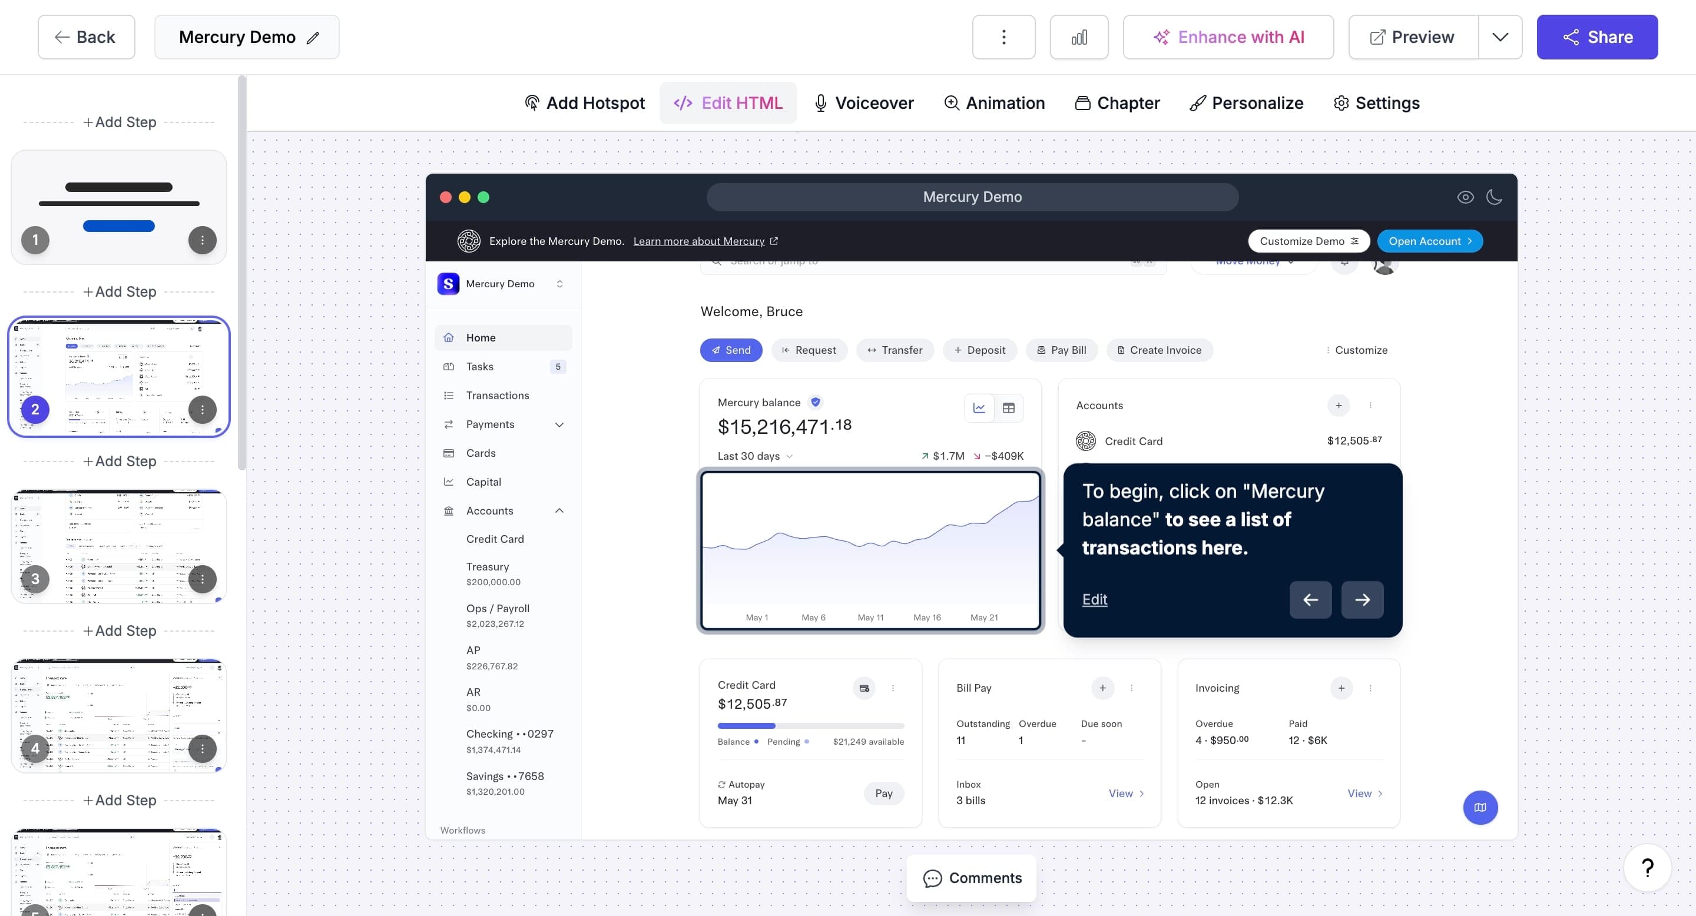This screenshot has width=1696, height=916.
Task: Click the credit card balance progress bar
Action: (x=810, y=725)
